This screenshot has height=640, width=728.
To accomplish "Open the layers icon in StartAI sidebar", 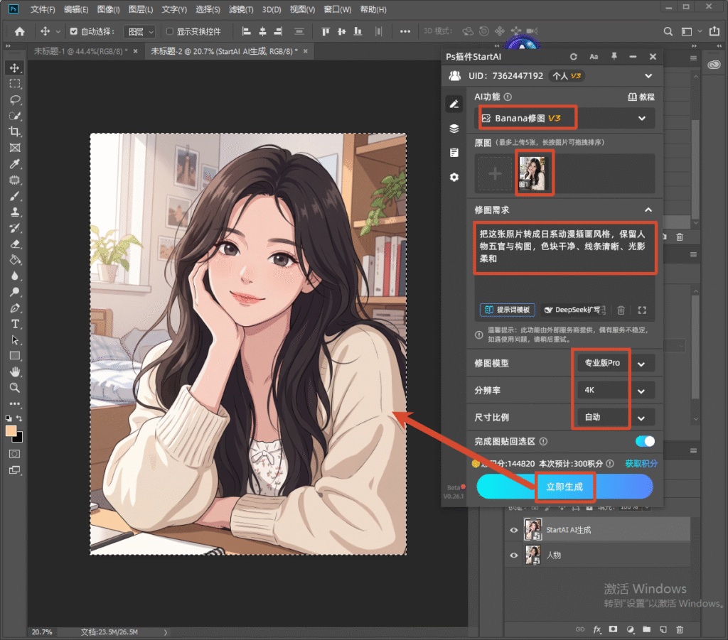I will [454, 129].
